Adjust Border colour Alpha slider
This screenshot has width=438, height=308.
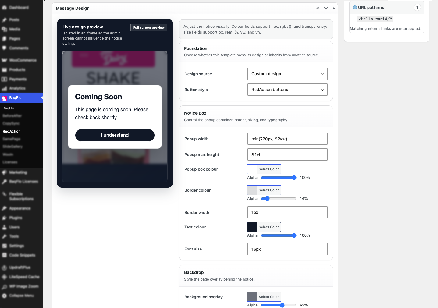(279, 199)
